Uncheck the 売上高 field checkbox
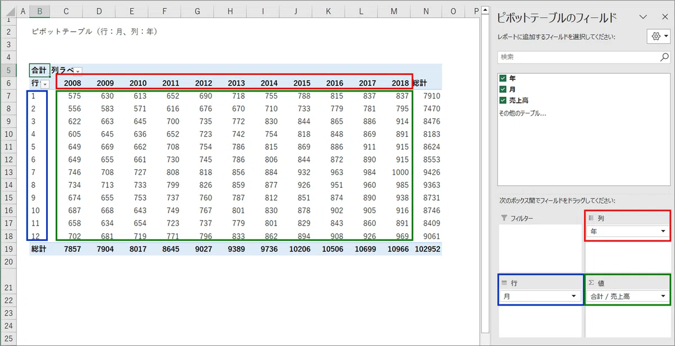The width and height of the screenshot is (675, 346). click(503, 100)
